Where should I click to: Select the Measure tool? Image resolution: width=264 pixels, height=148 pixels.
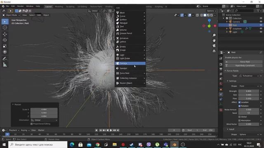pos(5,65)
